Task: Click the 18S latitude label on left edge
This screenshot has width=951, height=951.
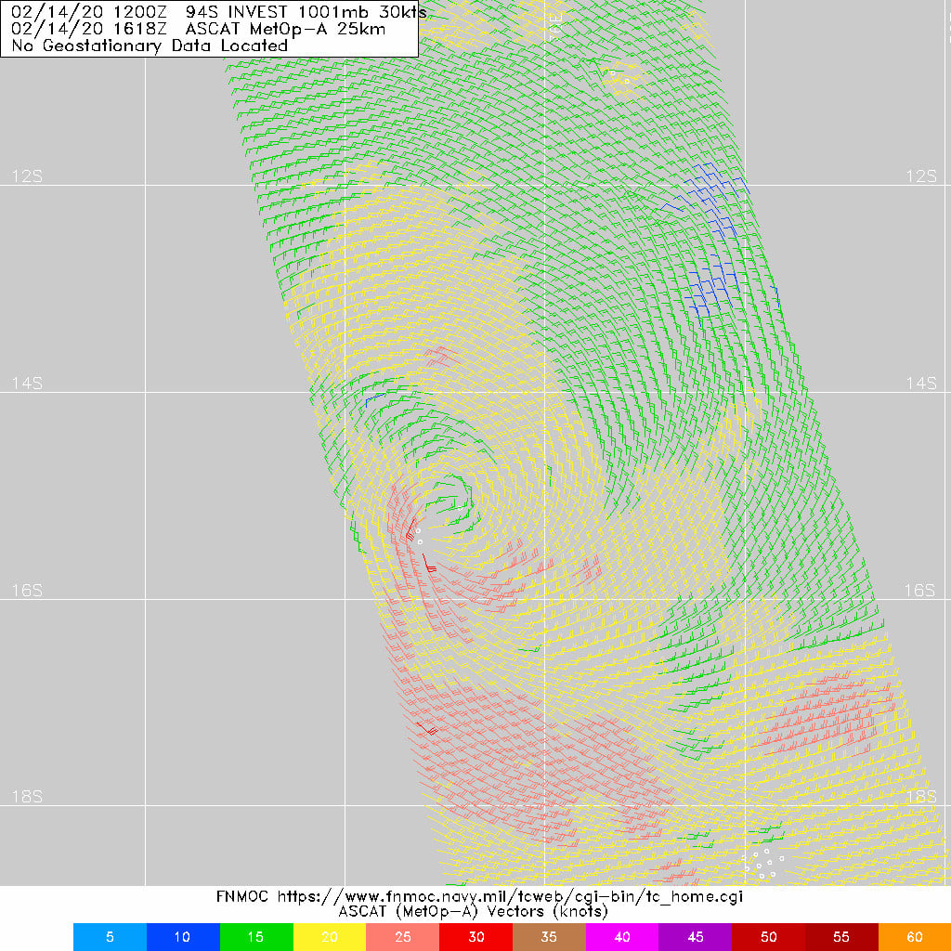Action: point(27,796)
